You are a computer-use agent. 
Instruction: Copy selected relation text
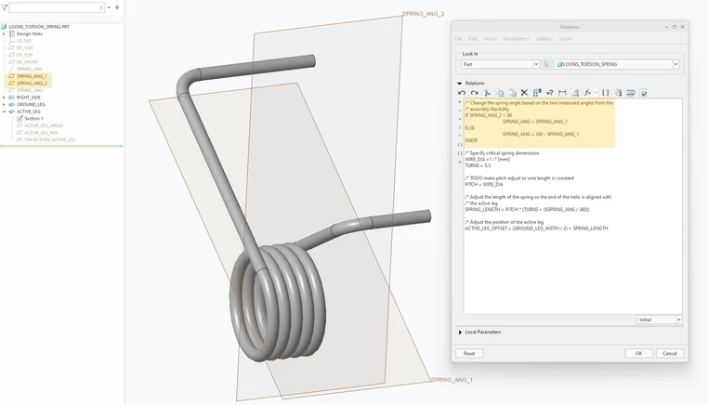click(500, 93)
